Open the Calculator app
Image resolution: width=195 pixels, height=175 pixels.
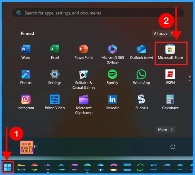170,102
